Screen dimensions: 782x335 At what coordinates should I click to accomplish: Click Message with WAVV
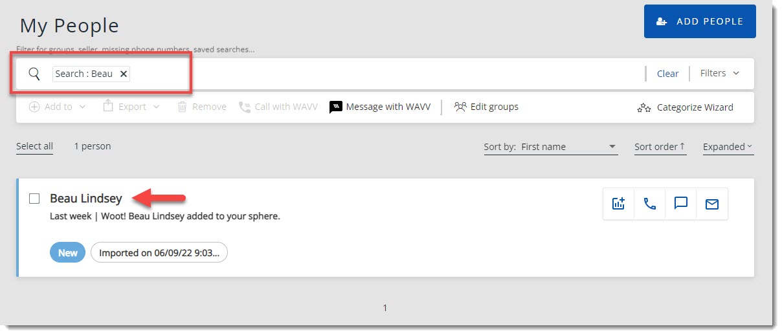coord(380,107)
